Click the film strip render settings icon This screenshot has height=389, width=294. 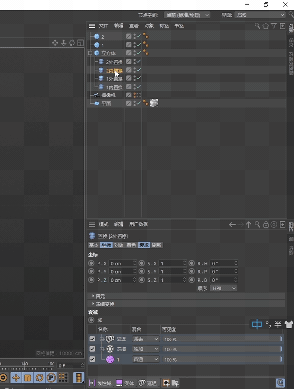[79, 378]
